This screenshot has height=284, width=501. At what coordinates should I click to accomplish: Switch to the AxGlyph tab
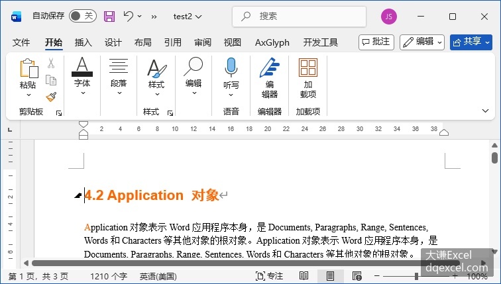click(x=272, y=42)
